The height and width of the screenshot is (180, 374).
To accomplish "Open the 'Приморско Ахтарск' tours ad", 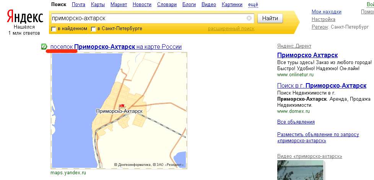I will pos(307,55).
